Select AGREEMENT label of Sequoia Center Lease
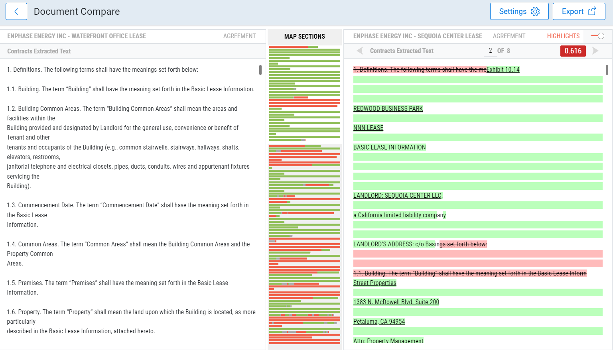 pyautogui.click(x=509, y=36)
